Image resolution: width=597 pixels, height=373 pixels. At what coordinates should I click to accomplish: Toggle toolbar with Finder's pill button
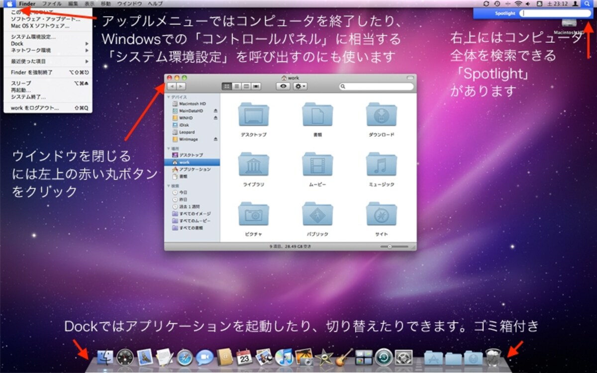410,78
